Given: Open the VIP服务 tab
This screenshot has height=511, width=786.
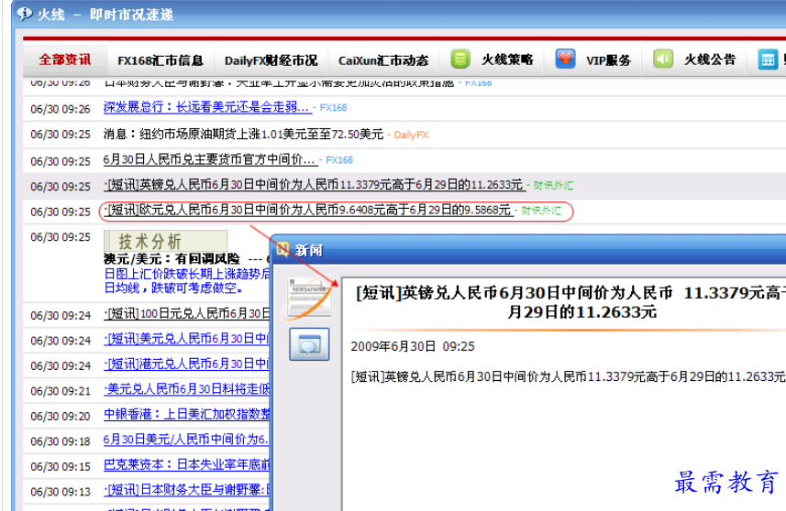Looking at the screenshot, I should coord(609,60).
